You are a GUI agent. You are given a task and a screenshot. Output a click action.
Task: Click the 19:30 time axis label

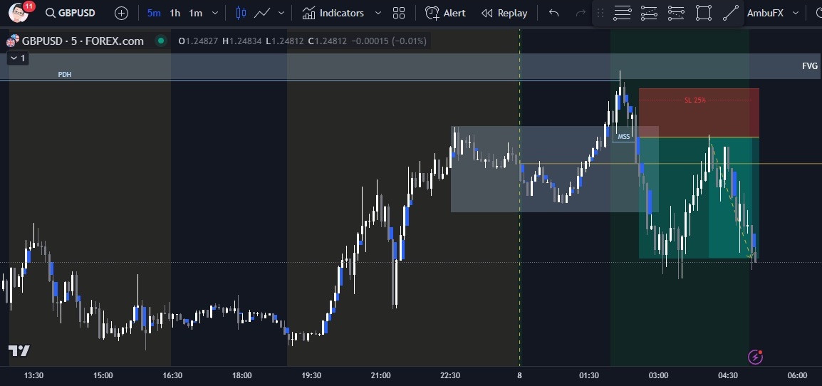[x=311, y=375]
